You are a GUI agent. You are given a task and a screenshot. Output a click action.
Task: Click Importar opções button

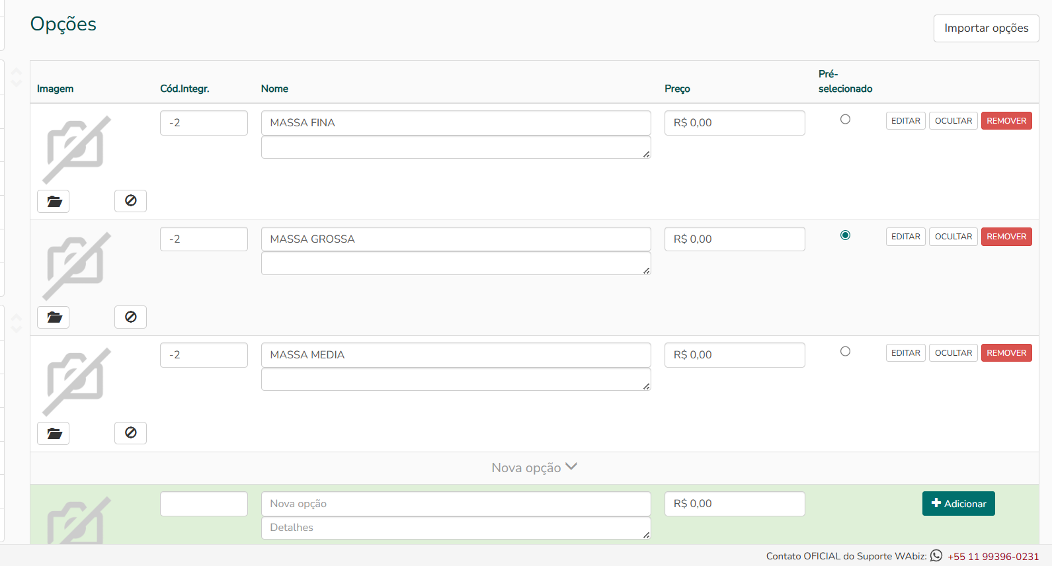(x=986, y=28)
